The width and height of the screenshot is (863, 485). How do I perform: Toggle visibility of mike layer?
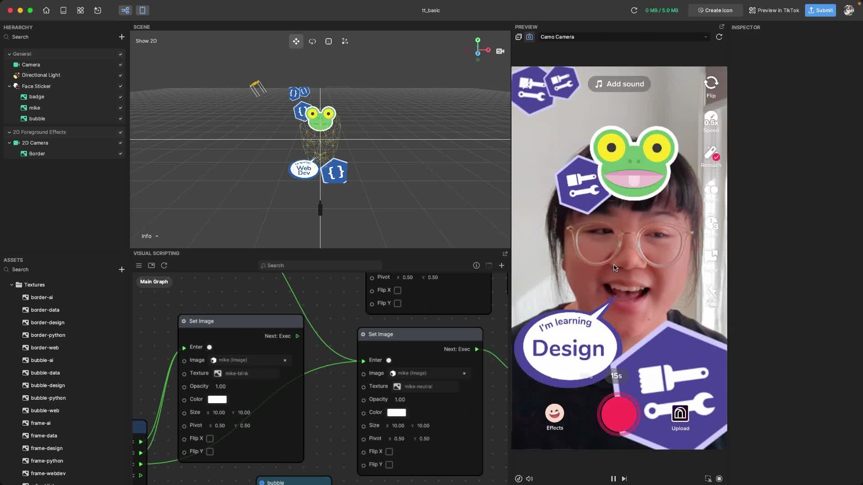[x=120, y=108]
